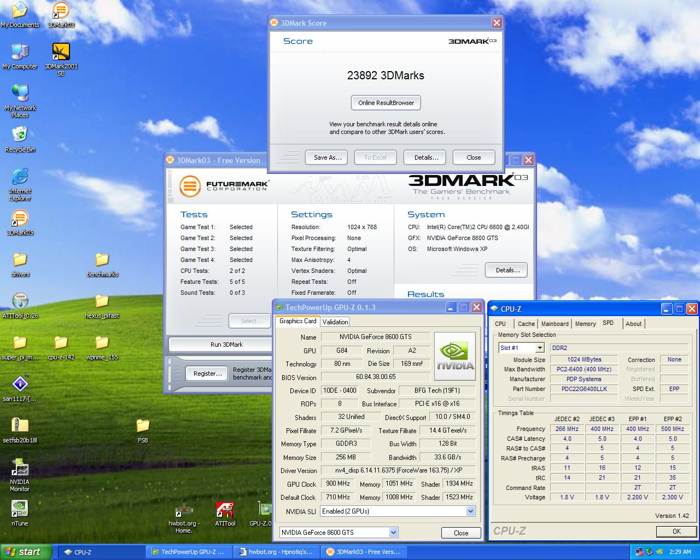Switch to the Graphics Card tab in GPU-Z

coord(297,321)
